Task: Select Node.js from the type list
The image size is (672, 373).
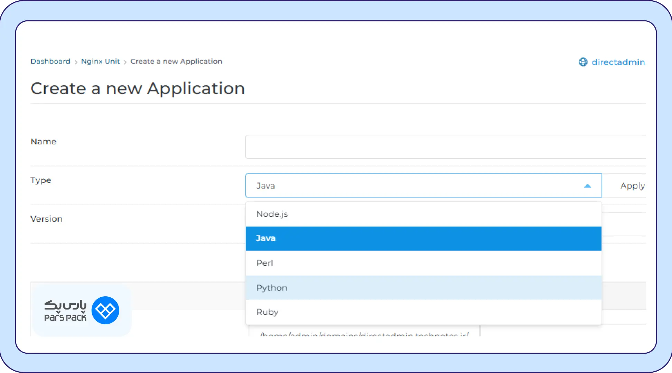Action: pyautogui.click(x=423, y=214)
